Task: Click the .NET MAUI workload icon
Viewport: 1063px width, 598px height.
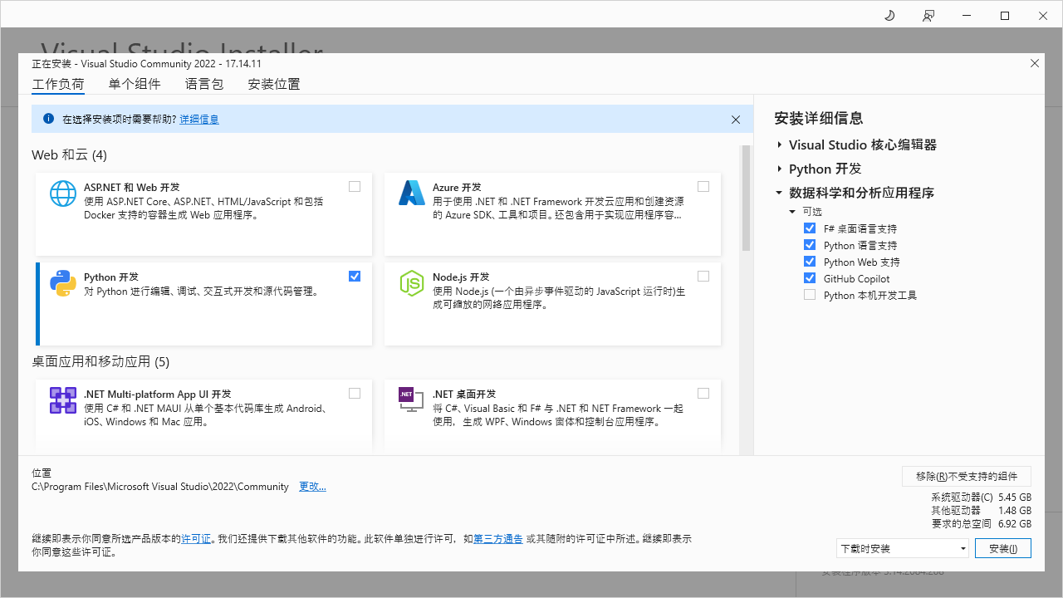Action: (x=63, y=400)
